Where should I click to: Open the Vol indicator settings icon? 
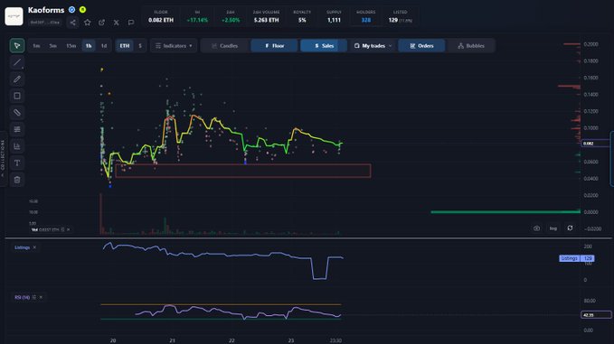[62, 229]
